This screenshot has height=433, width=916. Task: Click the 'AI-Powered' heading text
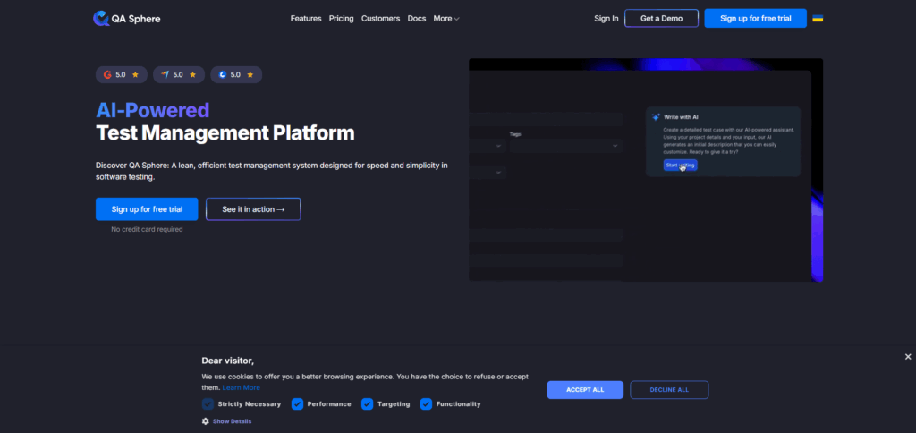click(x=152, y=110)
